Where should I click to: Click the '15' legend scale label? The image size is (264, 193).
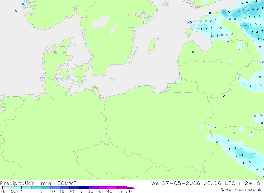pyautogui.click(x=62, y=191)
